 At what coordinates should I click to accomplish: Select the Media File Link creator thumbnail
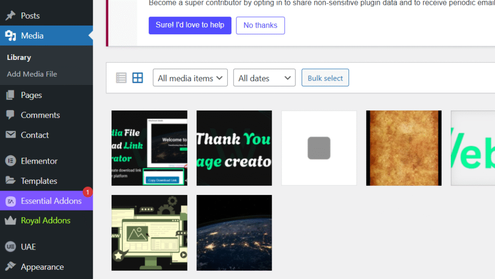pyautogui.click(x=149, y=148)
